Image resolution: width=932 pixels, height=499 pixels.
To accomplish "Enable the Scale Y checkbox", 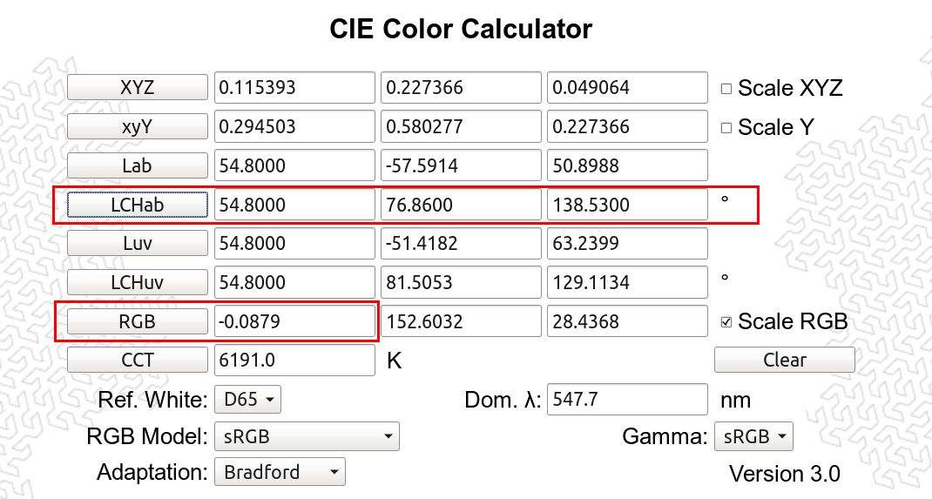I will tap(726, 128).
